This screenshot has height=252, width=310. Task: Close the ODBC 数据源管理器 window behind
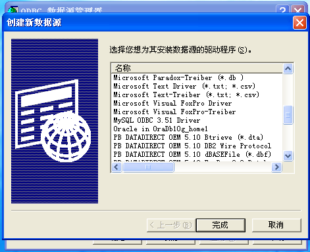(x=297, y=10)
